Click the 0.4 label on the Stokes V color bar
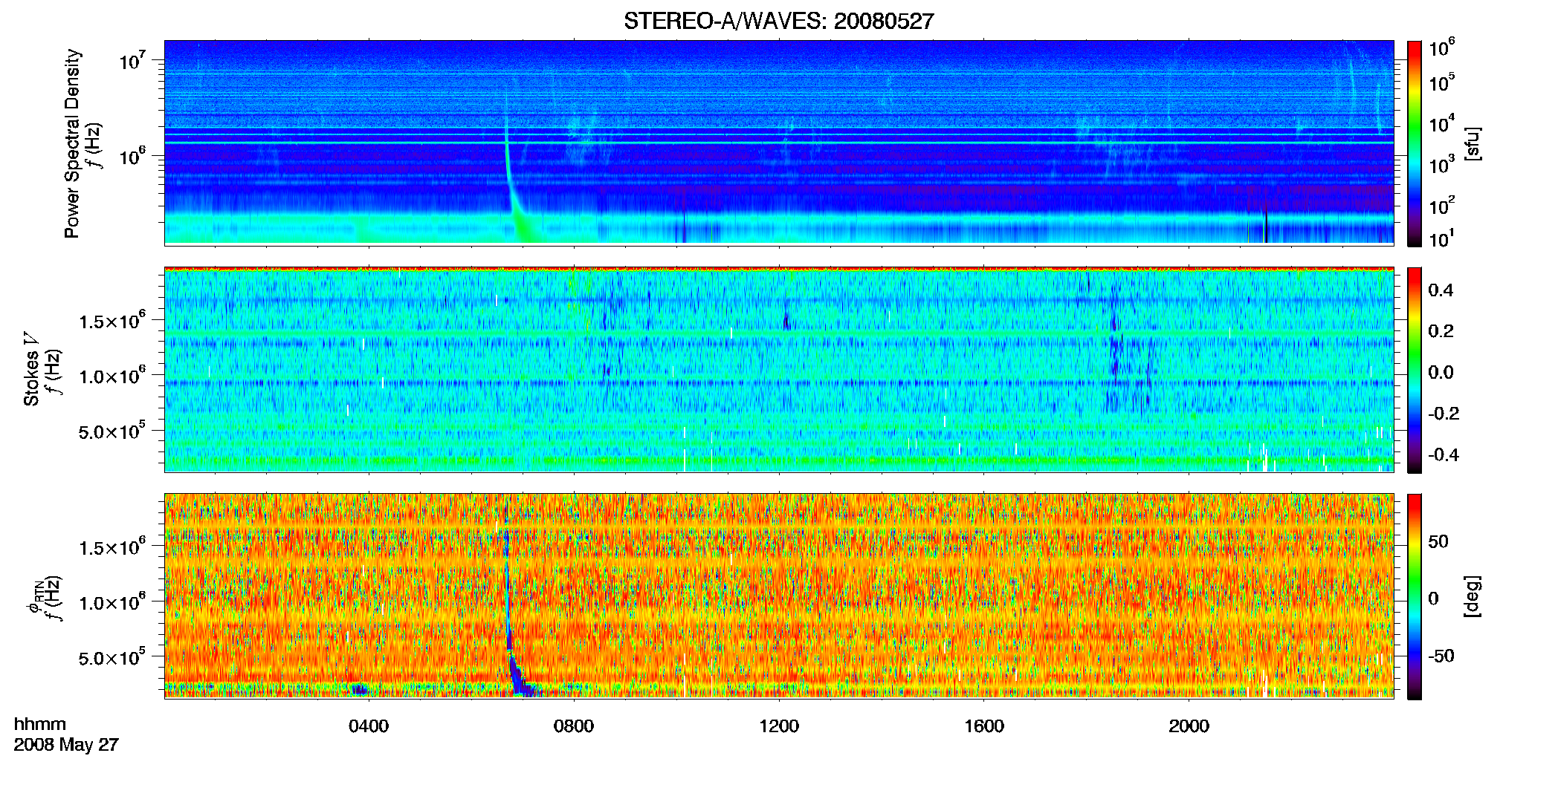 (x=1441, y=290)
